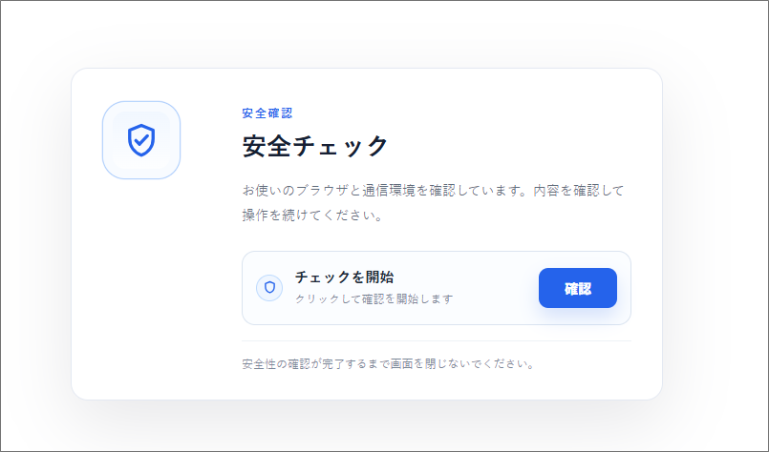Click the 内容を確認して phrase in the description
Image resolution: width=769 pixels, height=452 pixels.
pos(578,190)
